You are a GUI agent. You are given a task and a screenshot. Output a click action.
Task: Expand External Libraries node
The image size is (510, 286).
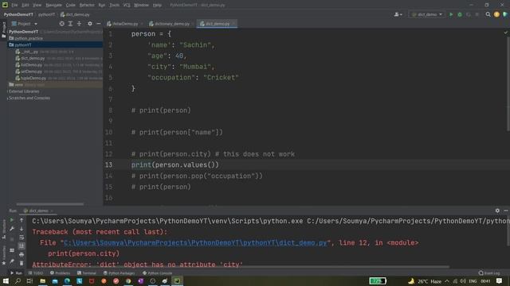tap(23, 91)
